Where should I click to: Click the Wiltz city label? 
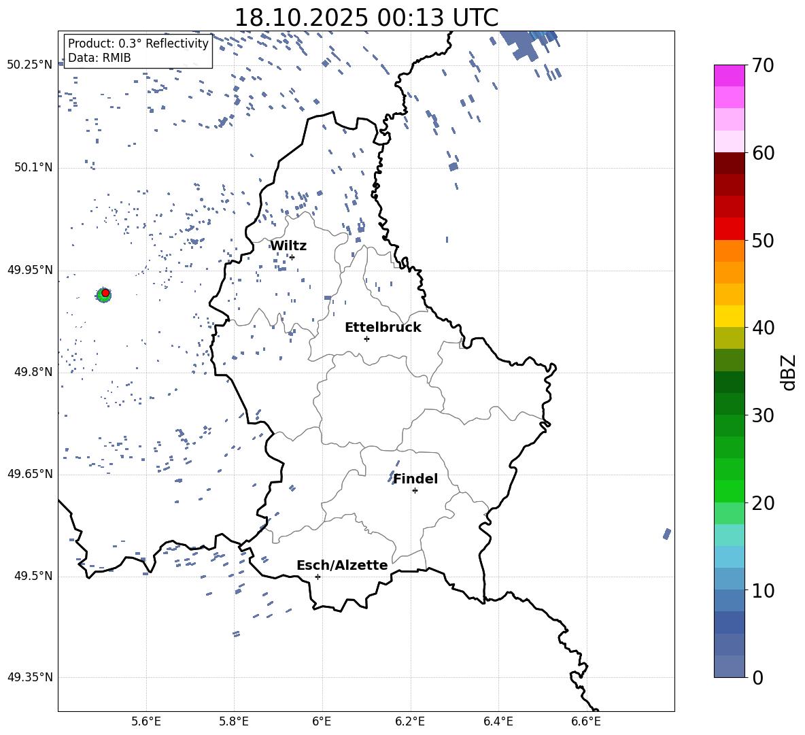(x=288, y=246)
